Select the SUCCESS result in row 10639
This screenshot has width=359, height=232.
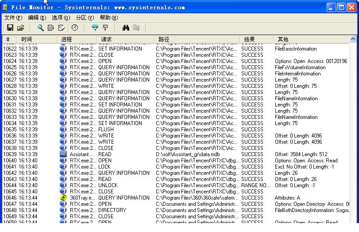coord(252,154)
